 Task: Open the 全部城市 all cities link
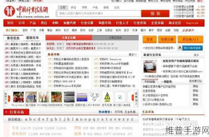click(188, 30)
